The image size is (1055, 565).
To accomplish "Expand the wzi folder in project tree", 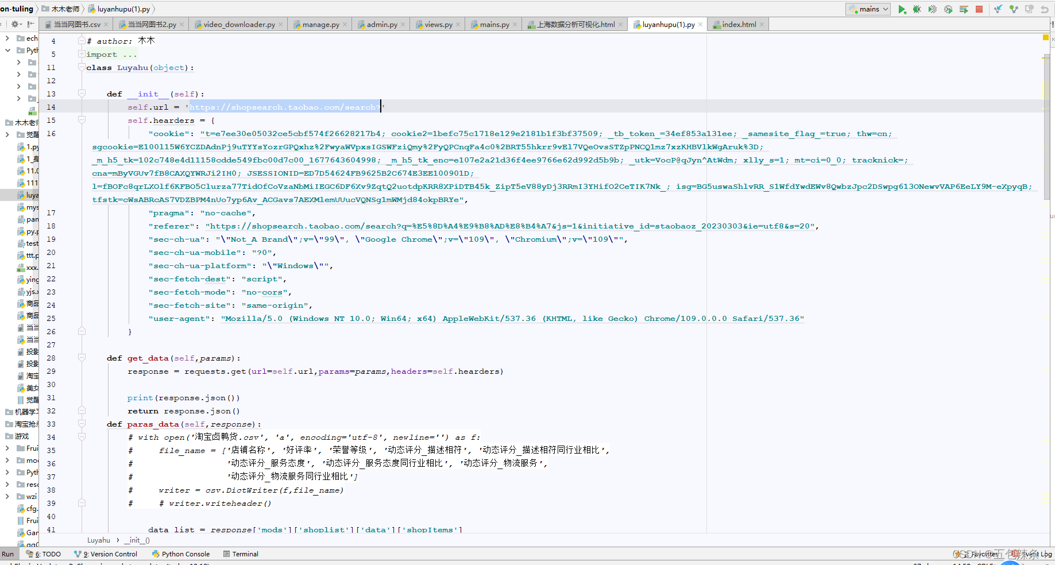I will pos(7,497).
